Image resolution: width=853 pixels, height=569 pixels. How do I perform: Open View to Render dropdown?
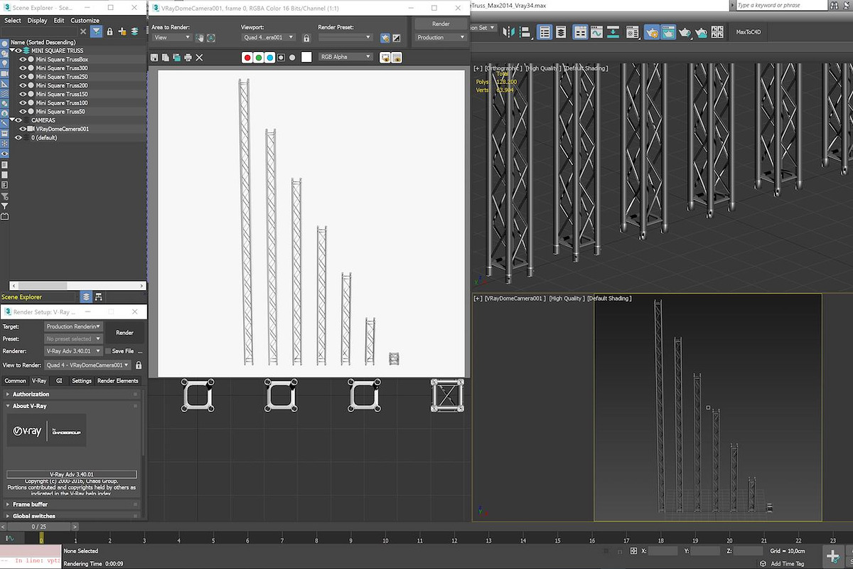(87, 365)
